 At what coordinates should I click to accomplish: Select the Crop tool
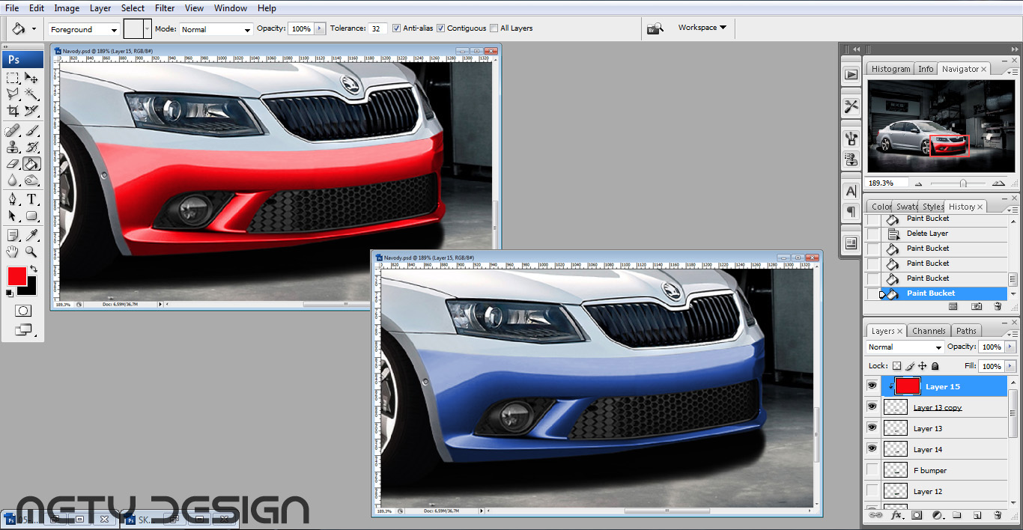[x=13, y=111]
